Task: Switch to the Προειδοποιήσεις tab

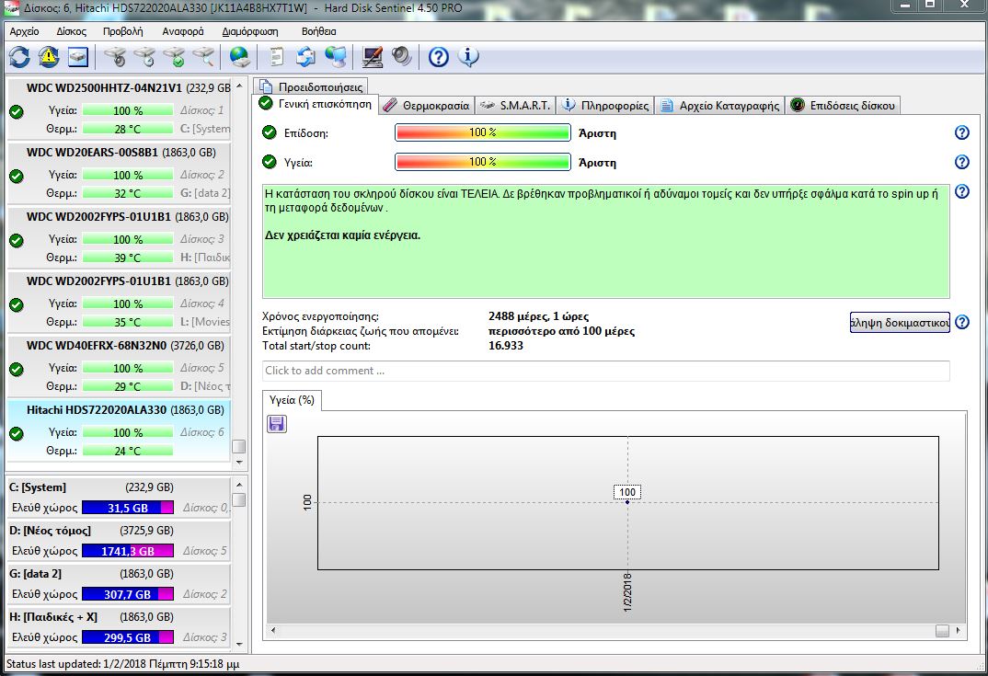Action: (x=310, y=87)
